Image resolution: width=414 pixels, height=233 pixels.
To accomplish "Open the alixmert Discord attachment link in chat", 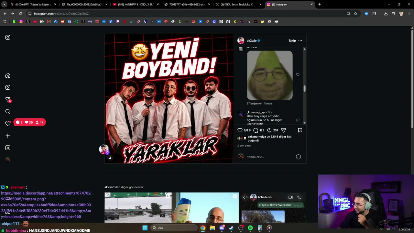I will 46,205.
